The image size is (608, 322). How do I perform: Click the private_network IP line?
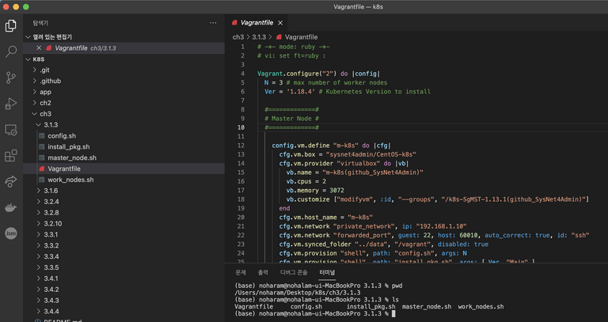373,226
